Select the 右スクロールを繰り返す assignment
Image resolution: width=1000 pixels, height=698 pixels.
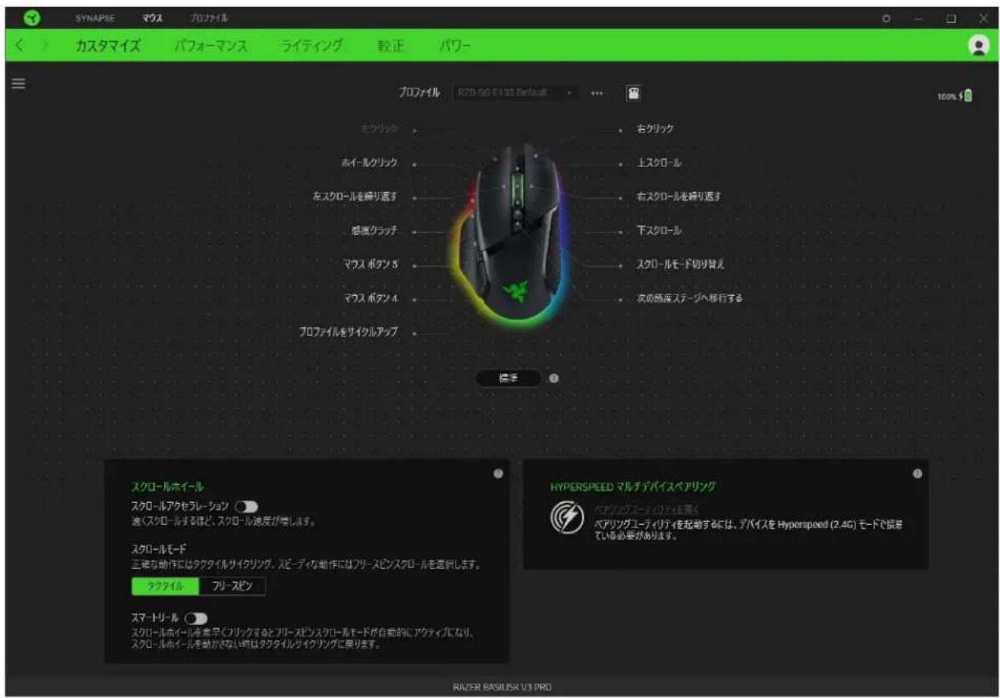coord(679,196)
